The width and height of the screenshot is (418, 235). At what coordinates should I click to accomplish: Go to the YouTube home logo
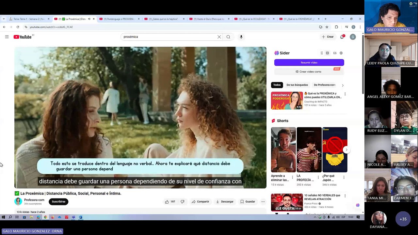coord(23,37)
